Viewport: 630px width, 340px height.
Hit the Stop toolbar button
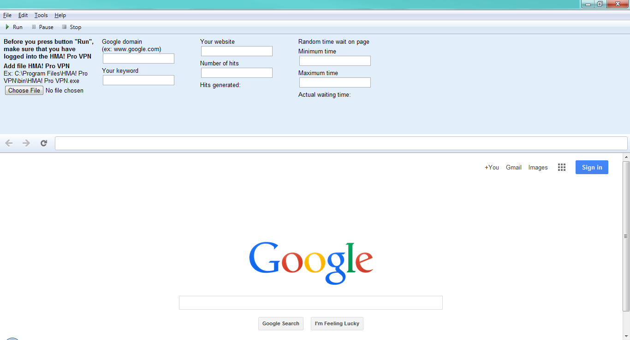[71, 27]
